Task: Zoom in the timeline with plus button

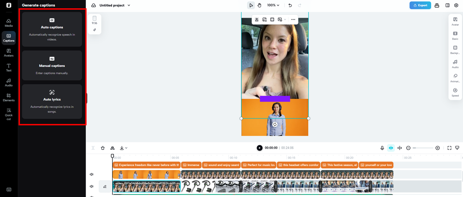Action: pos(437,148)
